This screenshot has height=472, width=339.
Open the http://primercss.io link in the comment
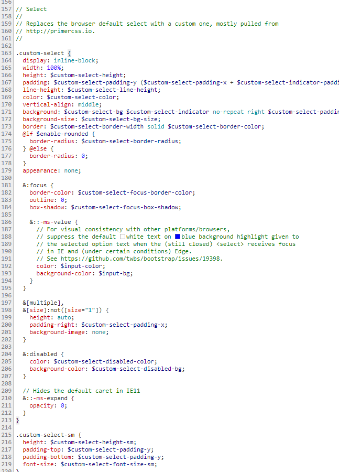pos(60,31)
